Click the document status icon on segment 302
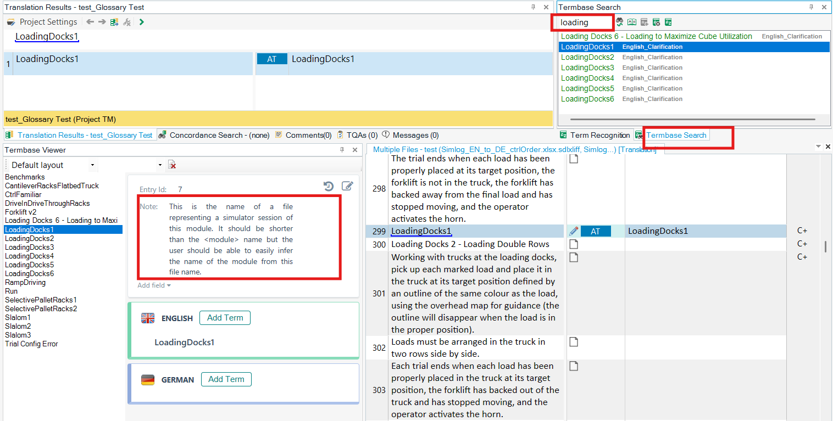833x421 pixels. [x=574, y=342]
